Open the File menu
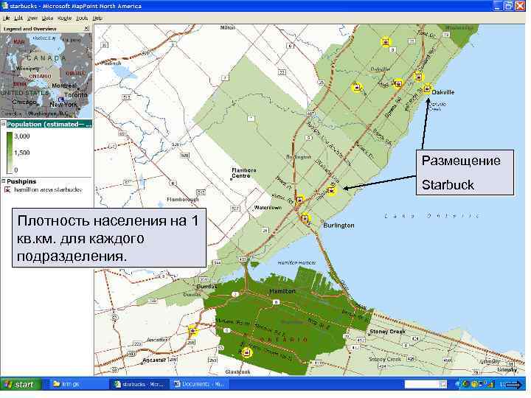 point(6,18)
